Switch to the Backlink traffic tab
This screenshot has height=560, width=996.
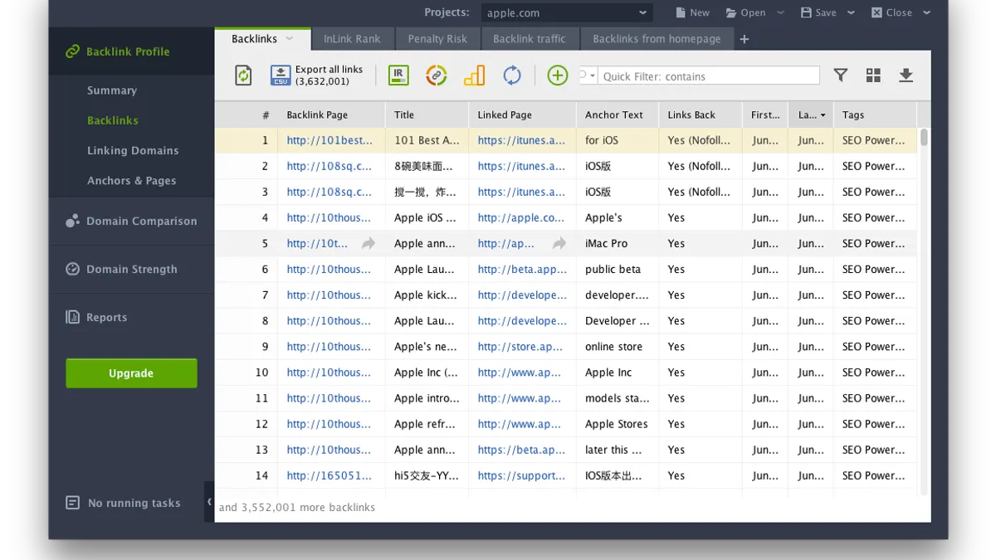point(529,39)
